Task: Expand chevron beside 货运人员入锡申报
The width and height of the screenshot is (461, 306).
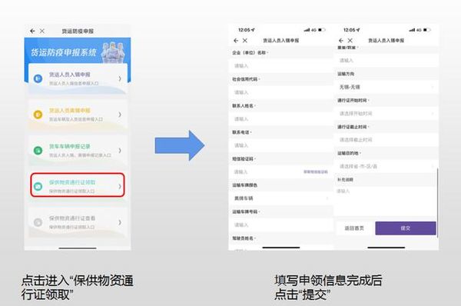Action: tap(120, 78)
